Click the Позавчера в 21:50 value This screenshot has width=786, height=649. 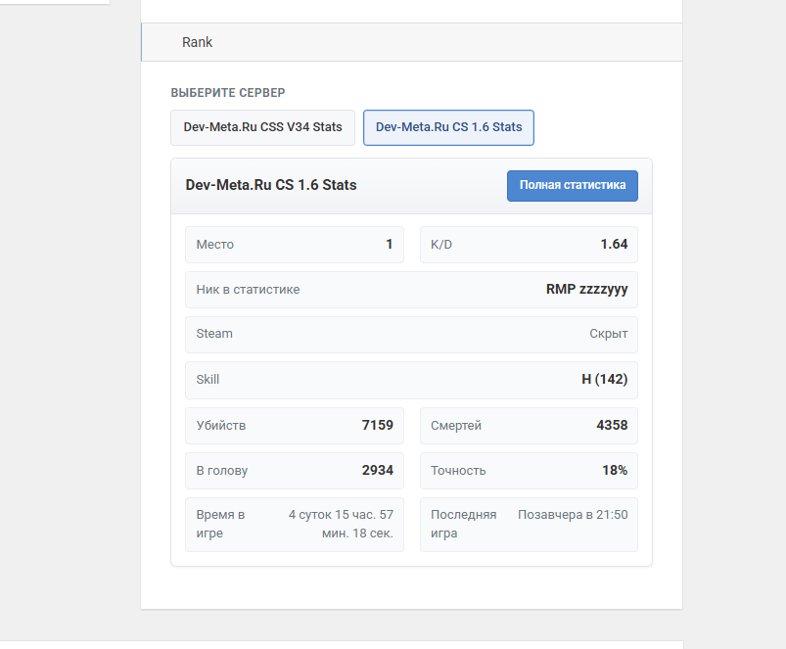573,515
